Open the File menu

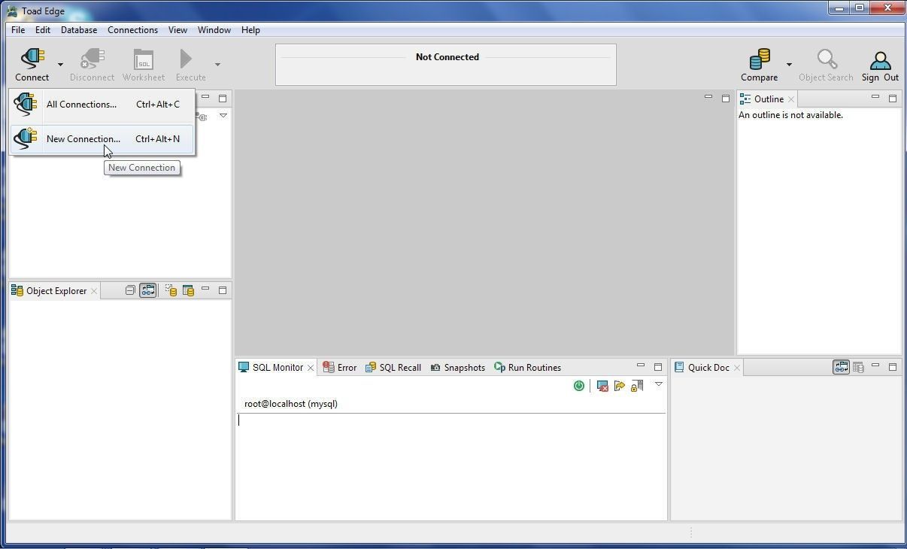pyautogui.click(x=18, y=30)
